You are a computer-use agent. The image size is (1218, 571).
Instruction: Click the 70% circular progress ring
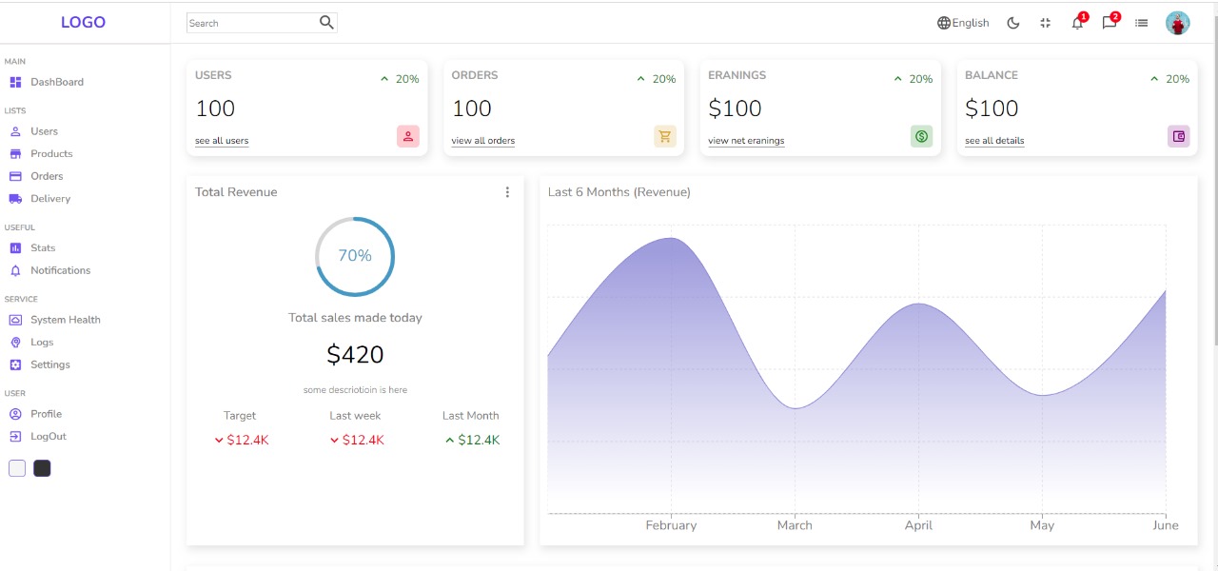click(x=355, y=256)
